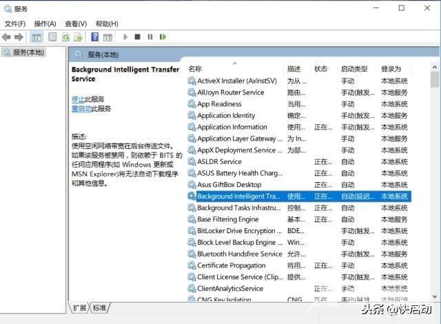Image resolution: width=441 pixels, height=324 pixels.
Task: Click the 重启动 link to restart service
Action: (x=81, y=109)
